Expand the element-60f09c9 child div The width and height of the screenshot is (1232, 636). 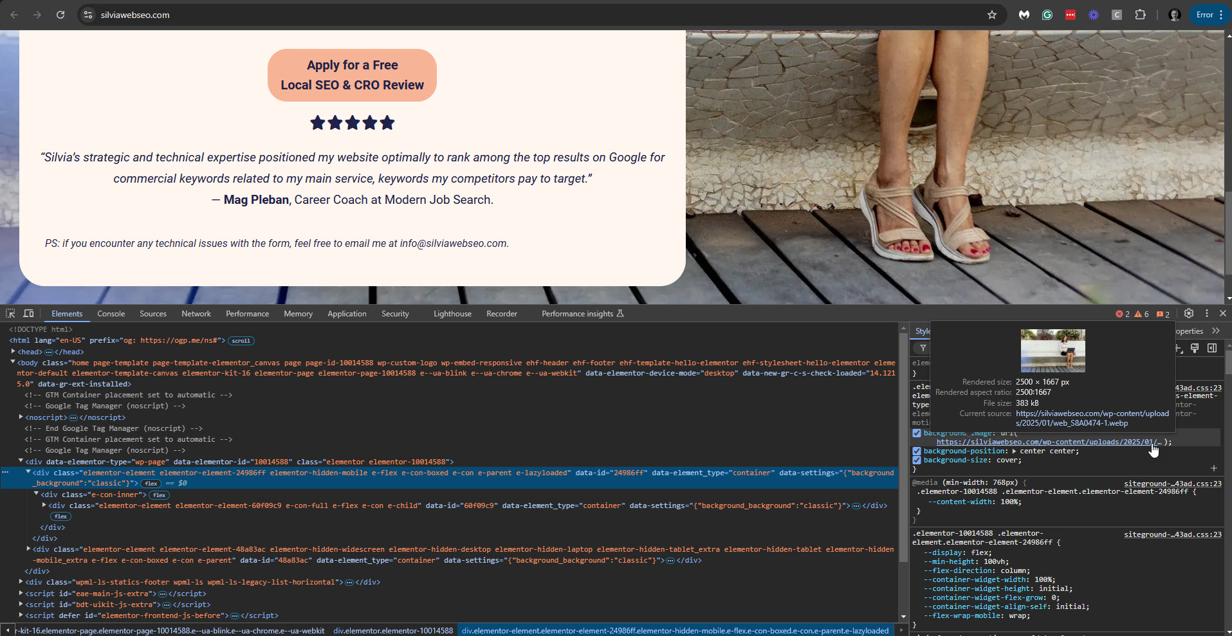point(44,505)
